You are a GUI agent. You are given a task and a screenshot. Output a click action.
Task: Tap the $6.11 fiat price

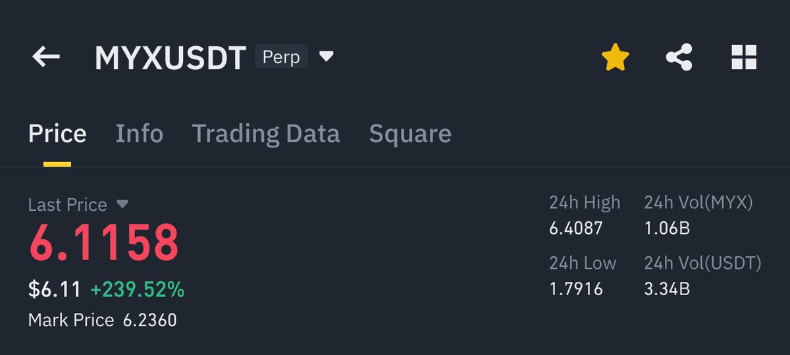pos(55,289)
